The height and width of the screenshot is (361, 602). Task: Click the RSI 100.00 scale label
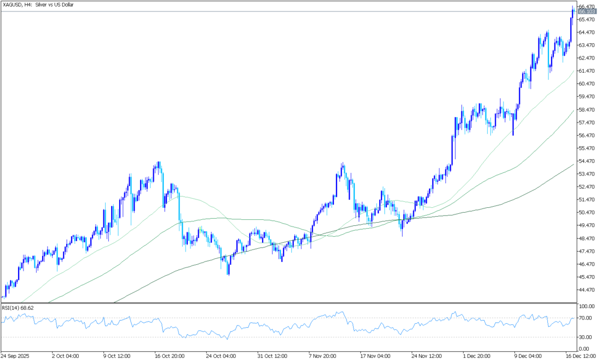pyautogui.click(x=586, y=306)
